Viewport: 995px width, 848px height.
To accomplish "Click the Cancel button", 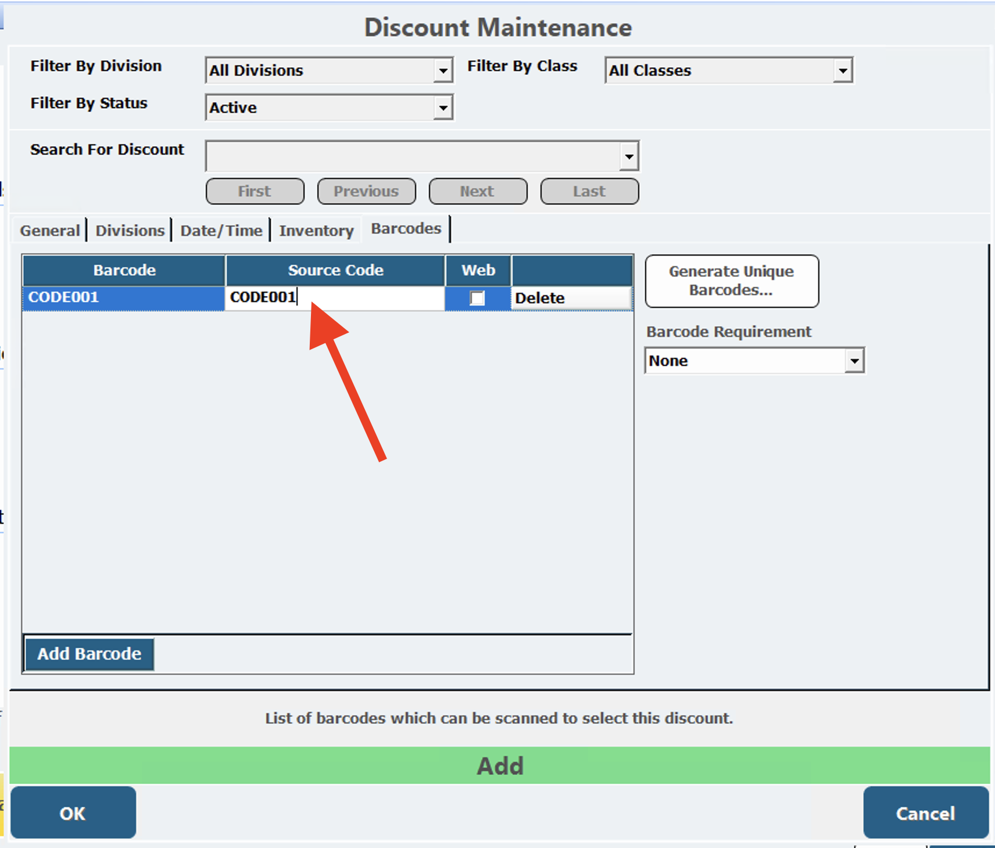I will coord(926,813).
